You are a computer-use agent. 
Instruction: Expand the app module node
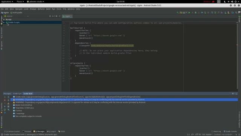tap(4, 20)
